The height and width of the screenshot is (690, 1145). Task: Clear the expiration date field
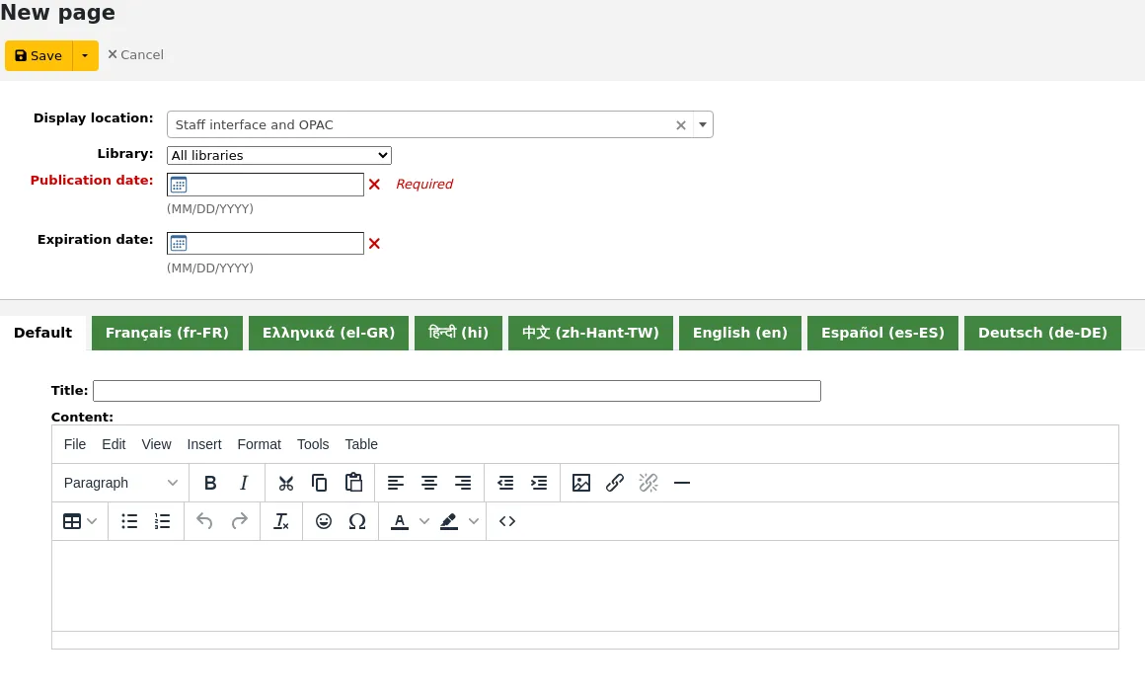tap(375, 244)
